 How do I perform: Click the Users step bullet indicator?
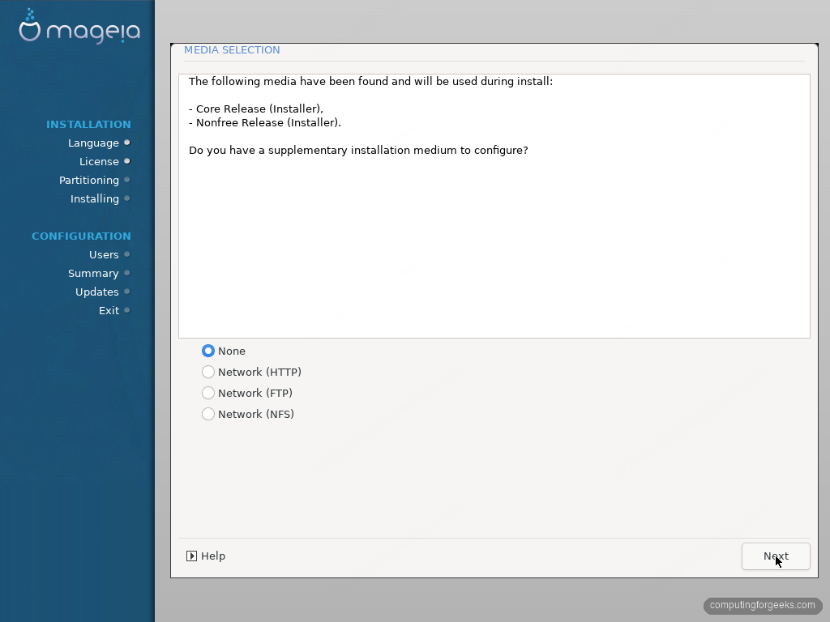tap(127, 254)
